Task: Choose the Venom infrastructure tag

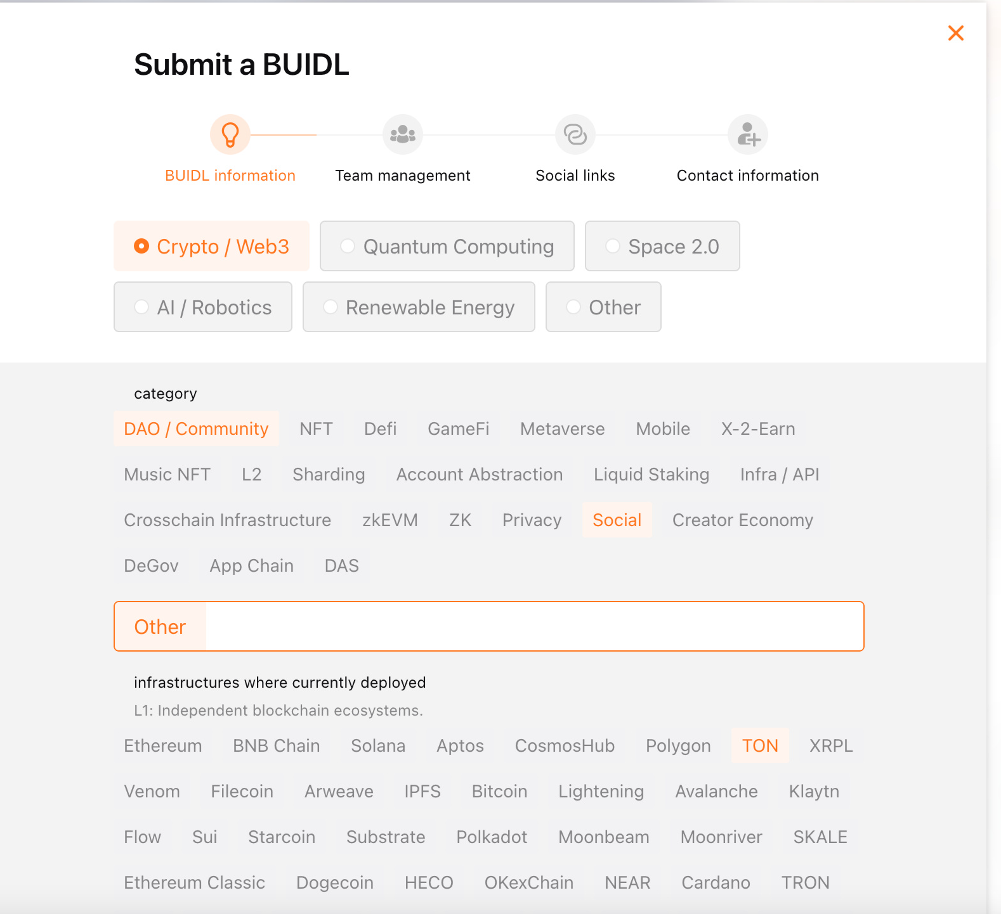Action: point(152,791)
